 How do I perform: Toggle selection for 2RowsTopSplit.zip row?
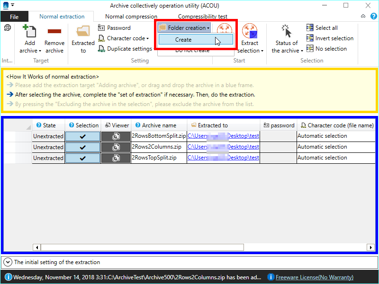coord(82,158)
